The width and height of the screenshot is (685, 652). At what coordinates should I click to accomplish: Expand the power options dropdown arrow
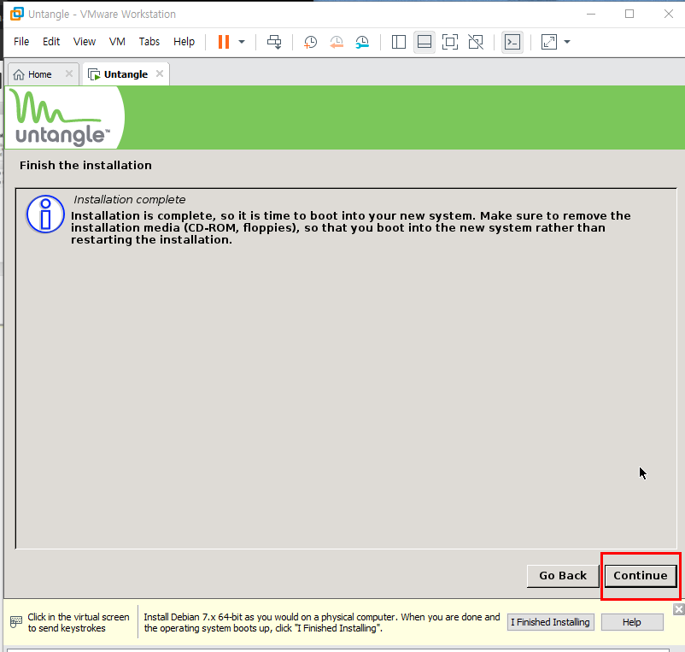pos(242,42)
